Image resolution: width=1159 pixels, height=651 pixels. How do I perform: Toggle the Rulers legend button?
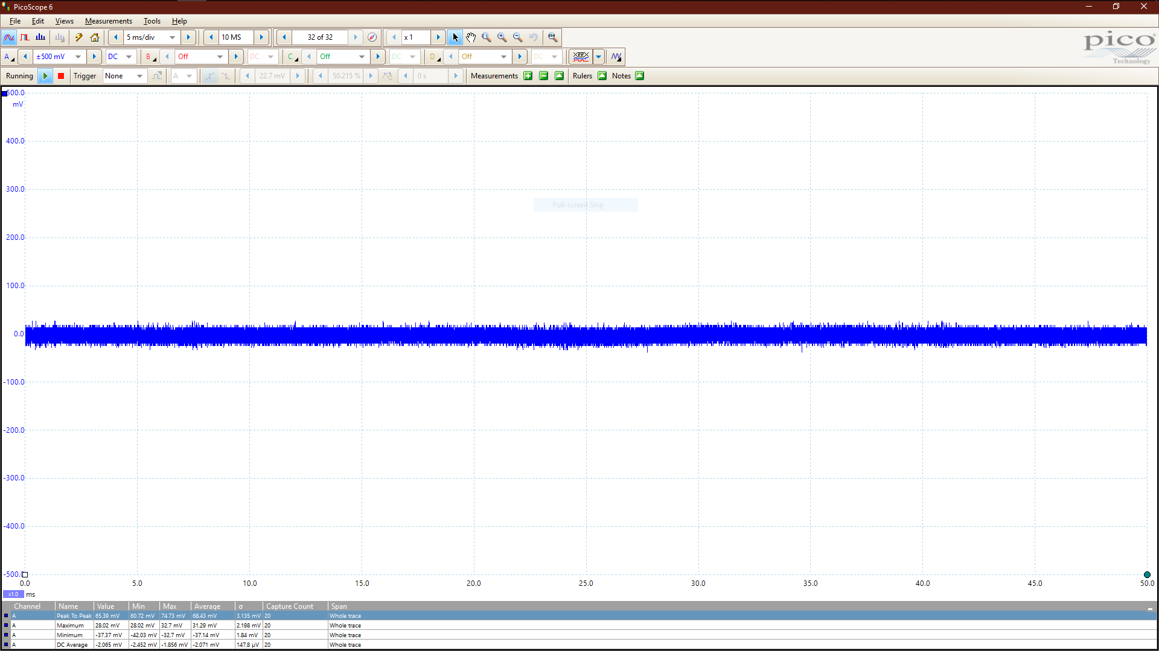coord(602,76)
